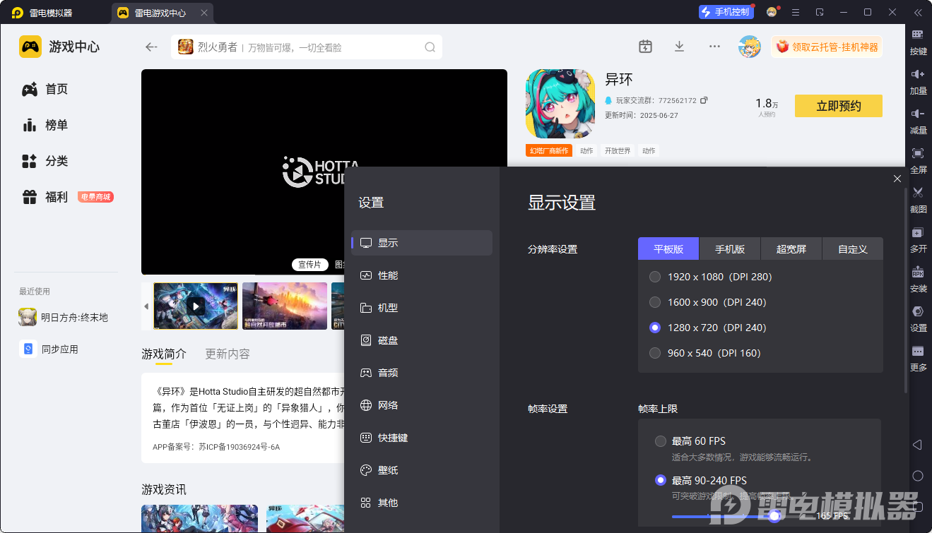
Task: Select 1920 x 1080 resolution option
Action: tap(655, 277)
